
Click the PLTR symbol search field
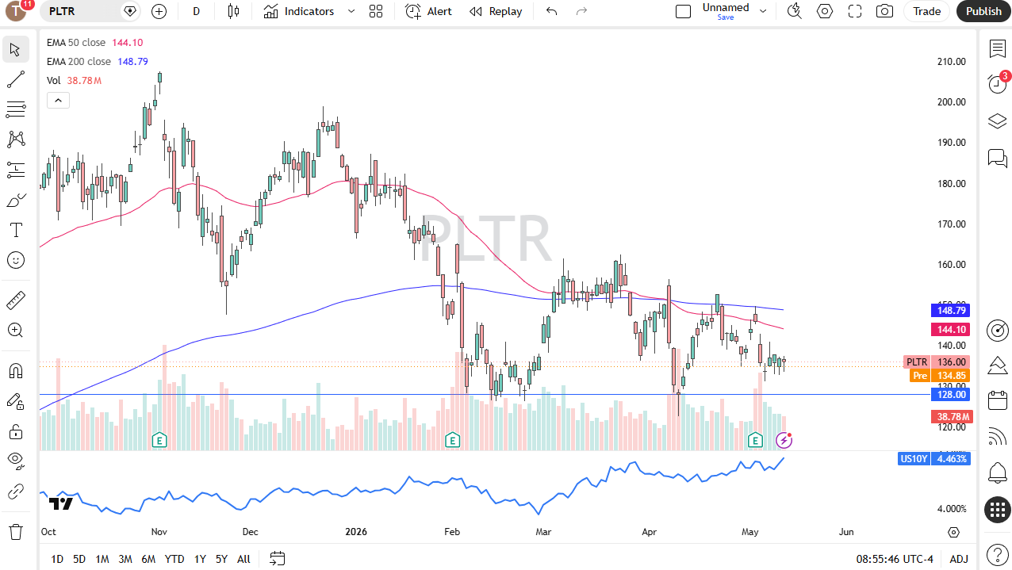[79, 11]
